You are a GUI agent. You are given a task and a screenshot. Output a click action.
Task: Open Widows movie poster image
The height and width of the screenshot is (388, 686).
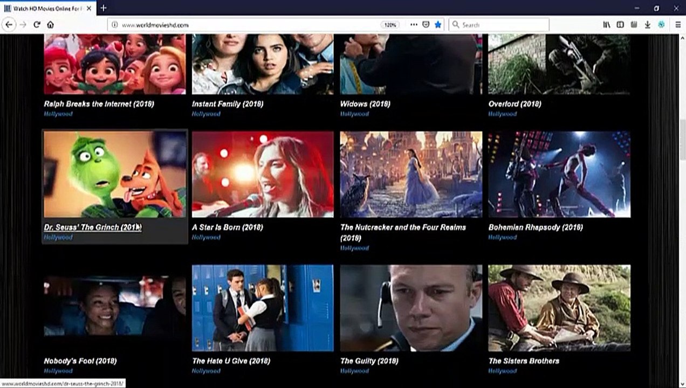click(411, 64)
